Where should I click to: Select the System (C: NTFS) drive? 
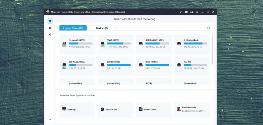tap(77, 44)
